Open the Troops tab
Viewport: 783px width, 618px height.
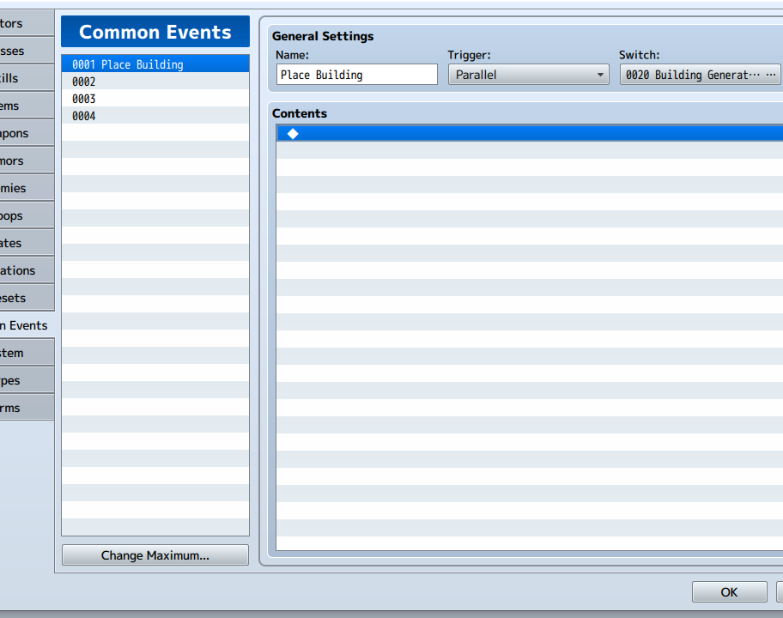point(24,215)
